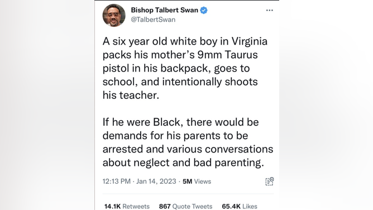
Task: Open the 12:13 PM timestamp link
Action: (x=117, y=182)
